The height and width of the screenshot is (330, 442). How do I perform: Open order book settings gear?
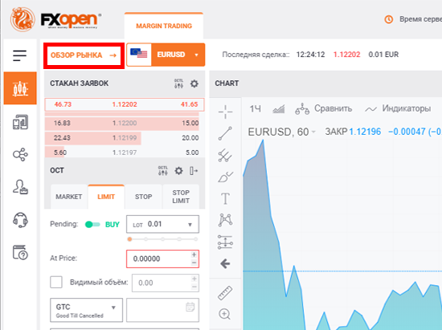194,84
